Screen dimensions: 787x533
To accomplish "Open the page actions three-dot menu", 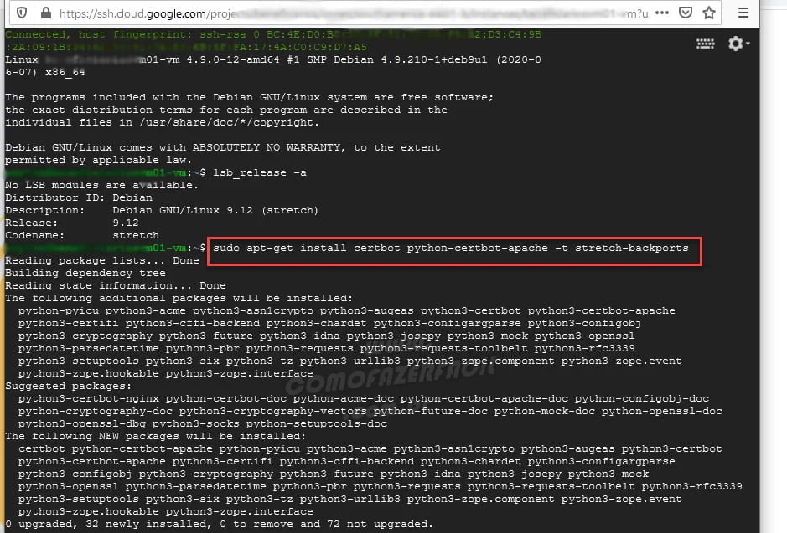I will click(661, 13).
